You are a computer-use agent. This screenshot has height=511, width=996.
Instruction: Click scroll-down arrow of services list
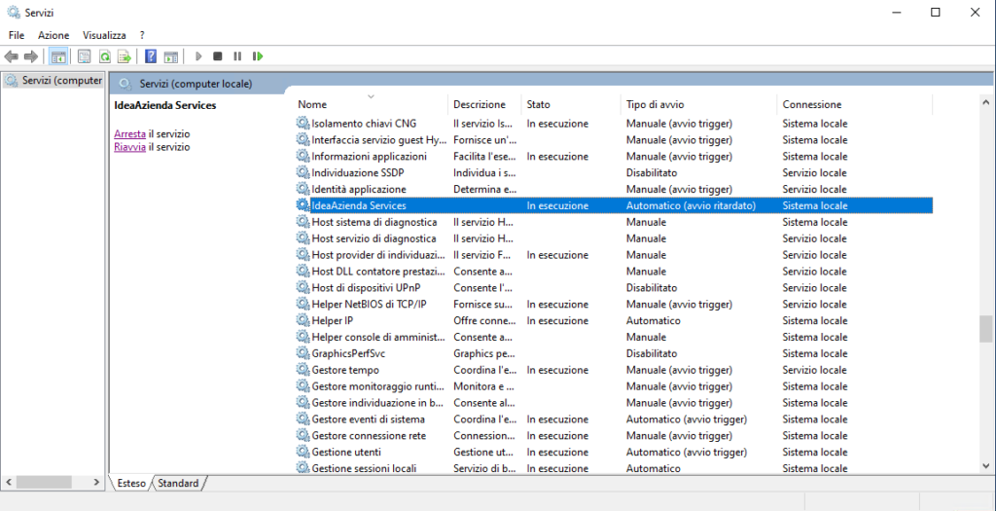point(985,467)
